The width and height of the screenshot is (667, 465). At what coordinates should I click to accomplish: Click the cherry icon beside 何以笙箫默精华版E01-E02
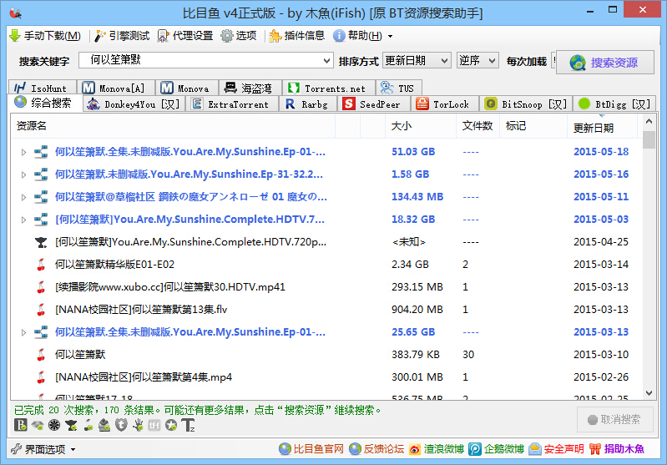pyautogui.click(x=41, y=265)
